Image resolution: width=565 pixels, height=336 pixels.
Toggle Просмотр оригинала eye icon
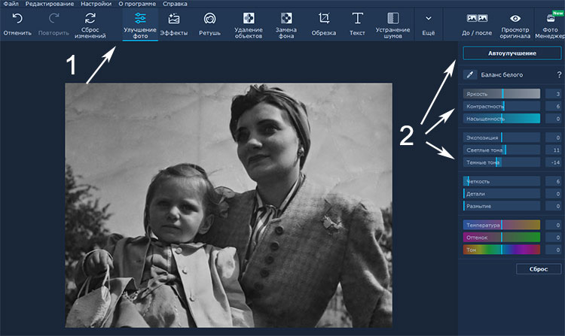tap(515, 18)
